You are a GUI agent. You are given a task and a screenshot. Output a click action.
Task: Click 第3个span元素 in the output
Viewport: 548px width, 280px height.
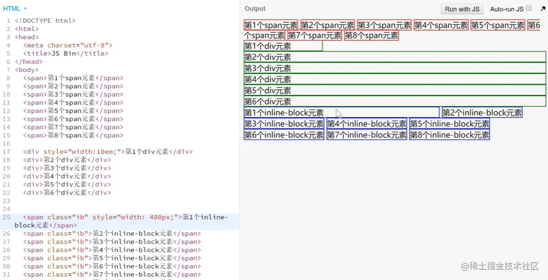pos(385,25)
